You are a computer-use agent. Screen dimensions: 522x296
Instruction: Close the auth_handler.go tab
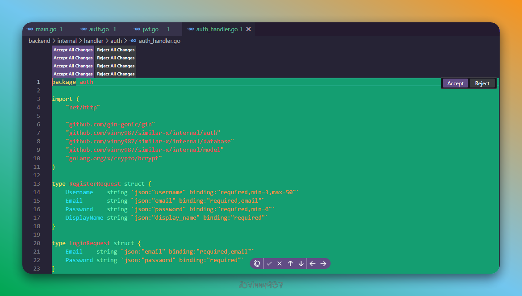(x=249, y=29)
